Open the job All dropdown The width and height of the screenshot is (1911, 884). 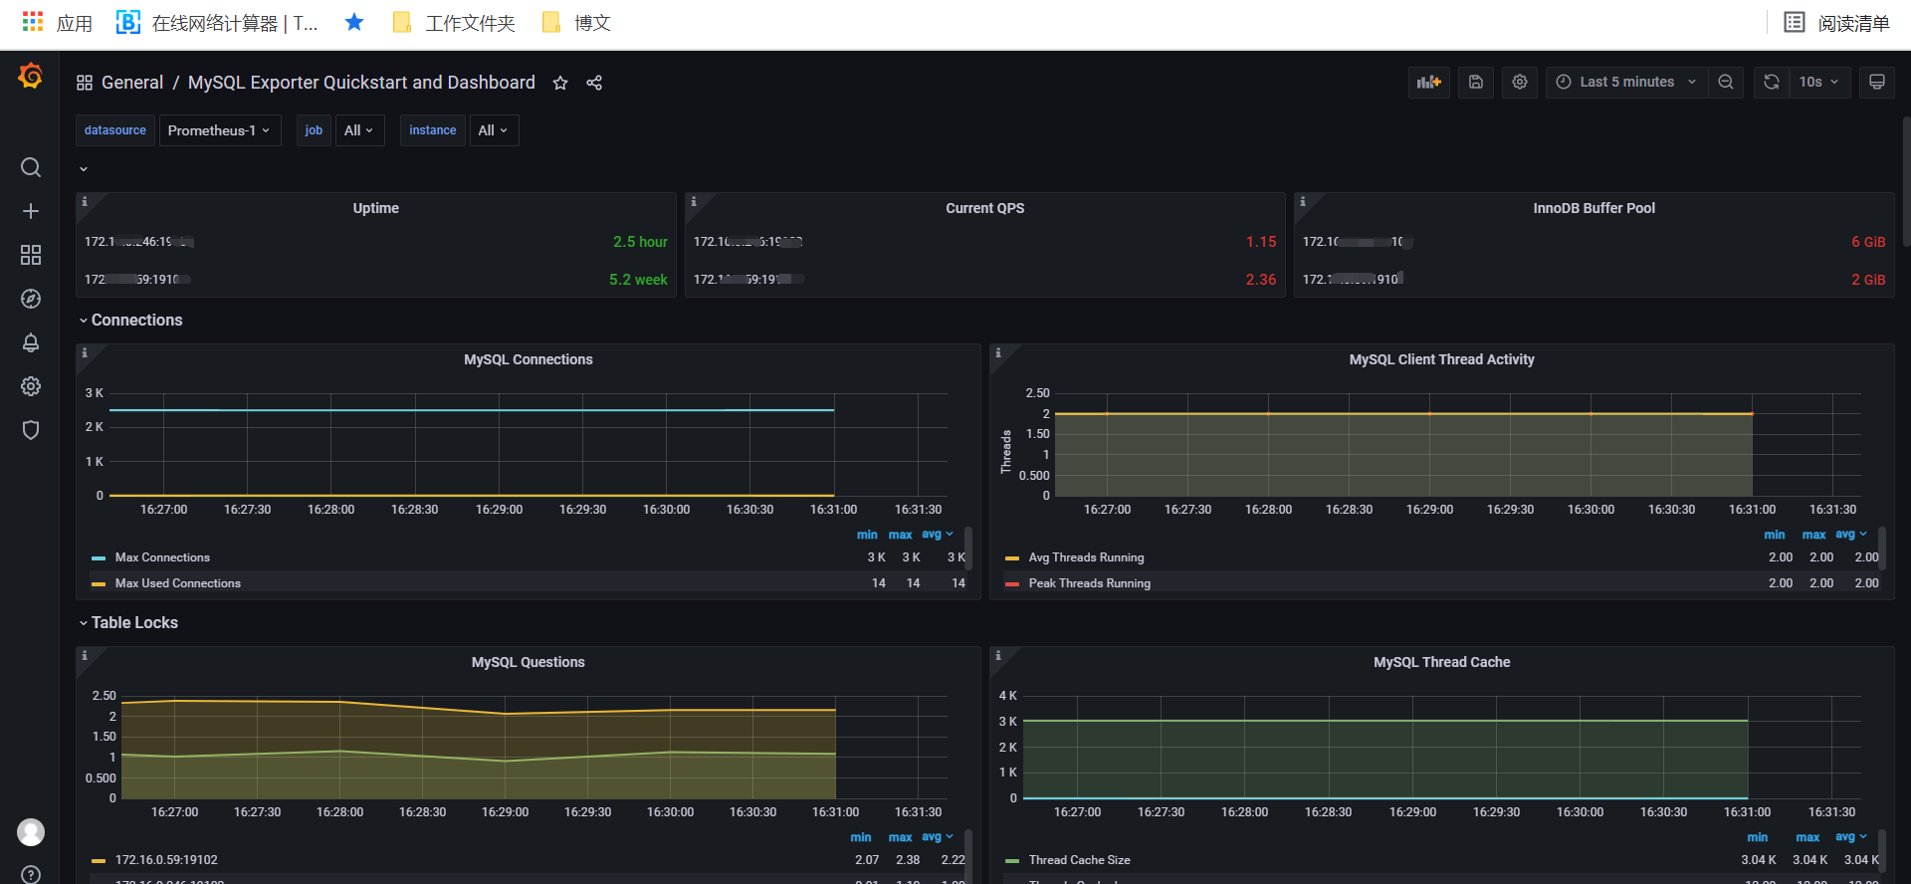tap(359, 130)
